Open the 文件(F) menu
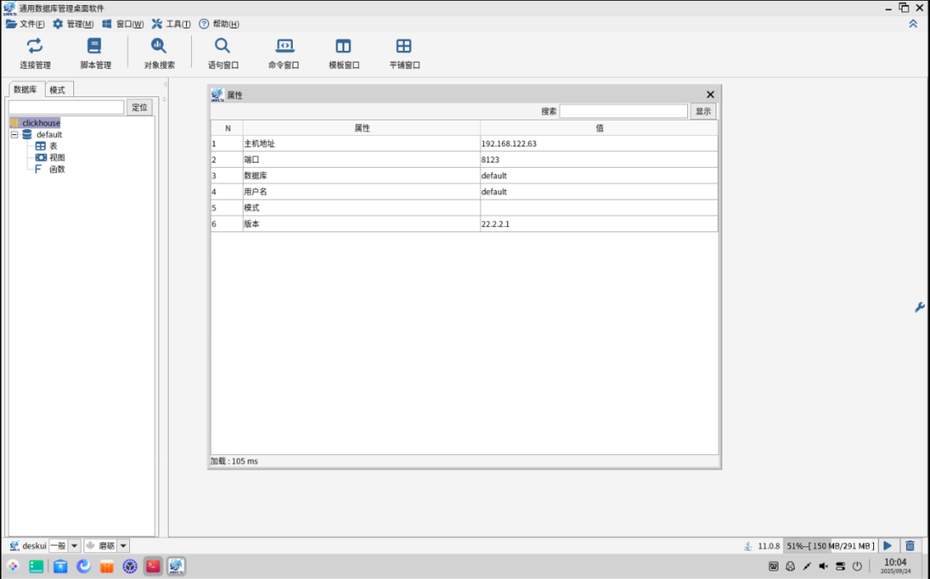This screenshot has width=930, height=579. [25, 24]
